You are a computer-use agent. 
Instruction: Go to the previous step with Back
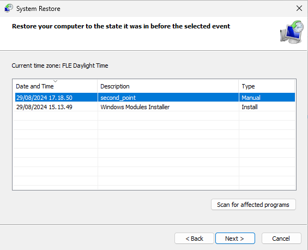tap(194, 239)
